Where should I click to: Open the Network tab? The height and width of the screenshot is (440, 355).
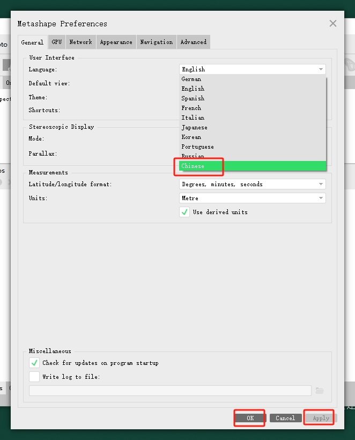click(80, 42)
